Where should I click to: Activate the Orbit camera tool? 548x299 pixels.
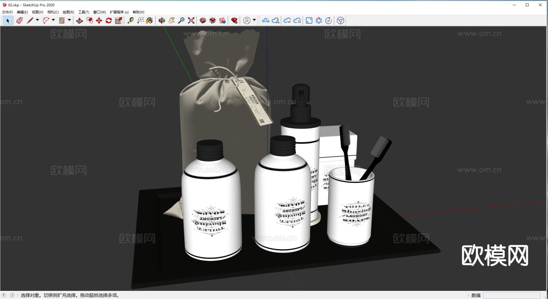[162, 21]
